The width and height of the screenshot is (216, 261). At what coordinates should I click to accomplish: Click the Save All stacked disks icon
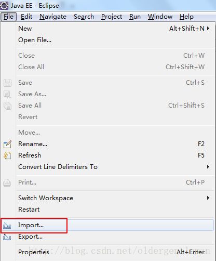7,106
